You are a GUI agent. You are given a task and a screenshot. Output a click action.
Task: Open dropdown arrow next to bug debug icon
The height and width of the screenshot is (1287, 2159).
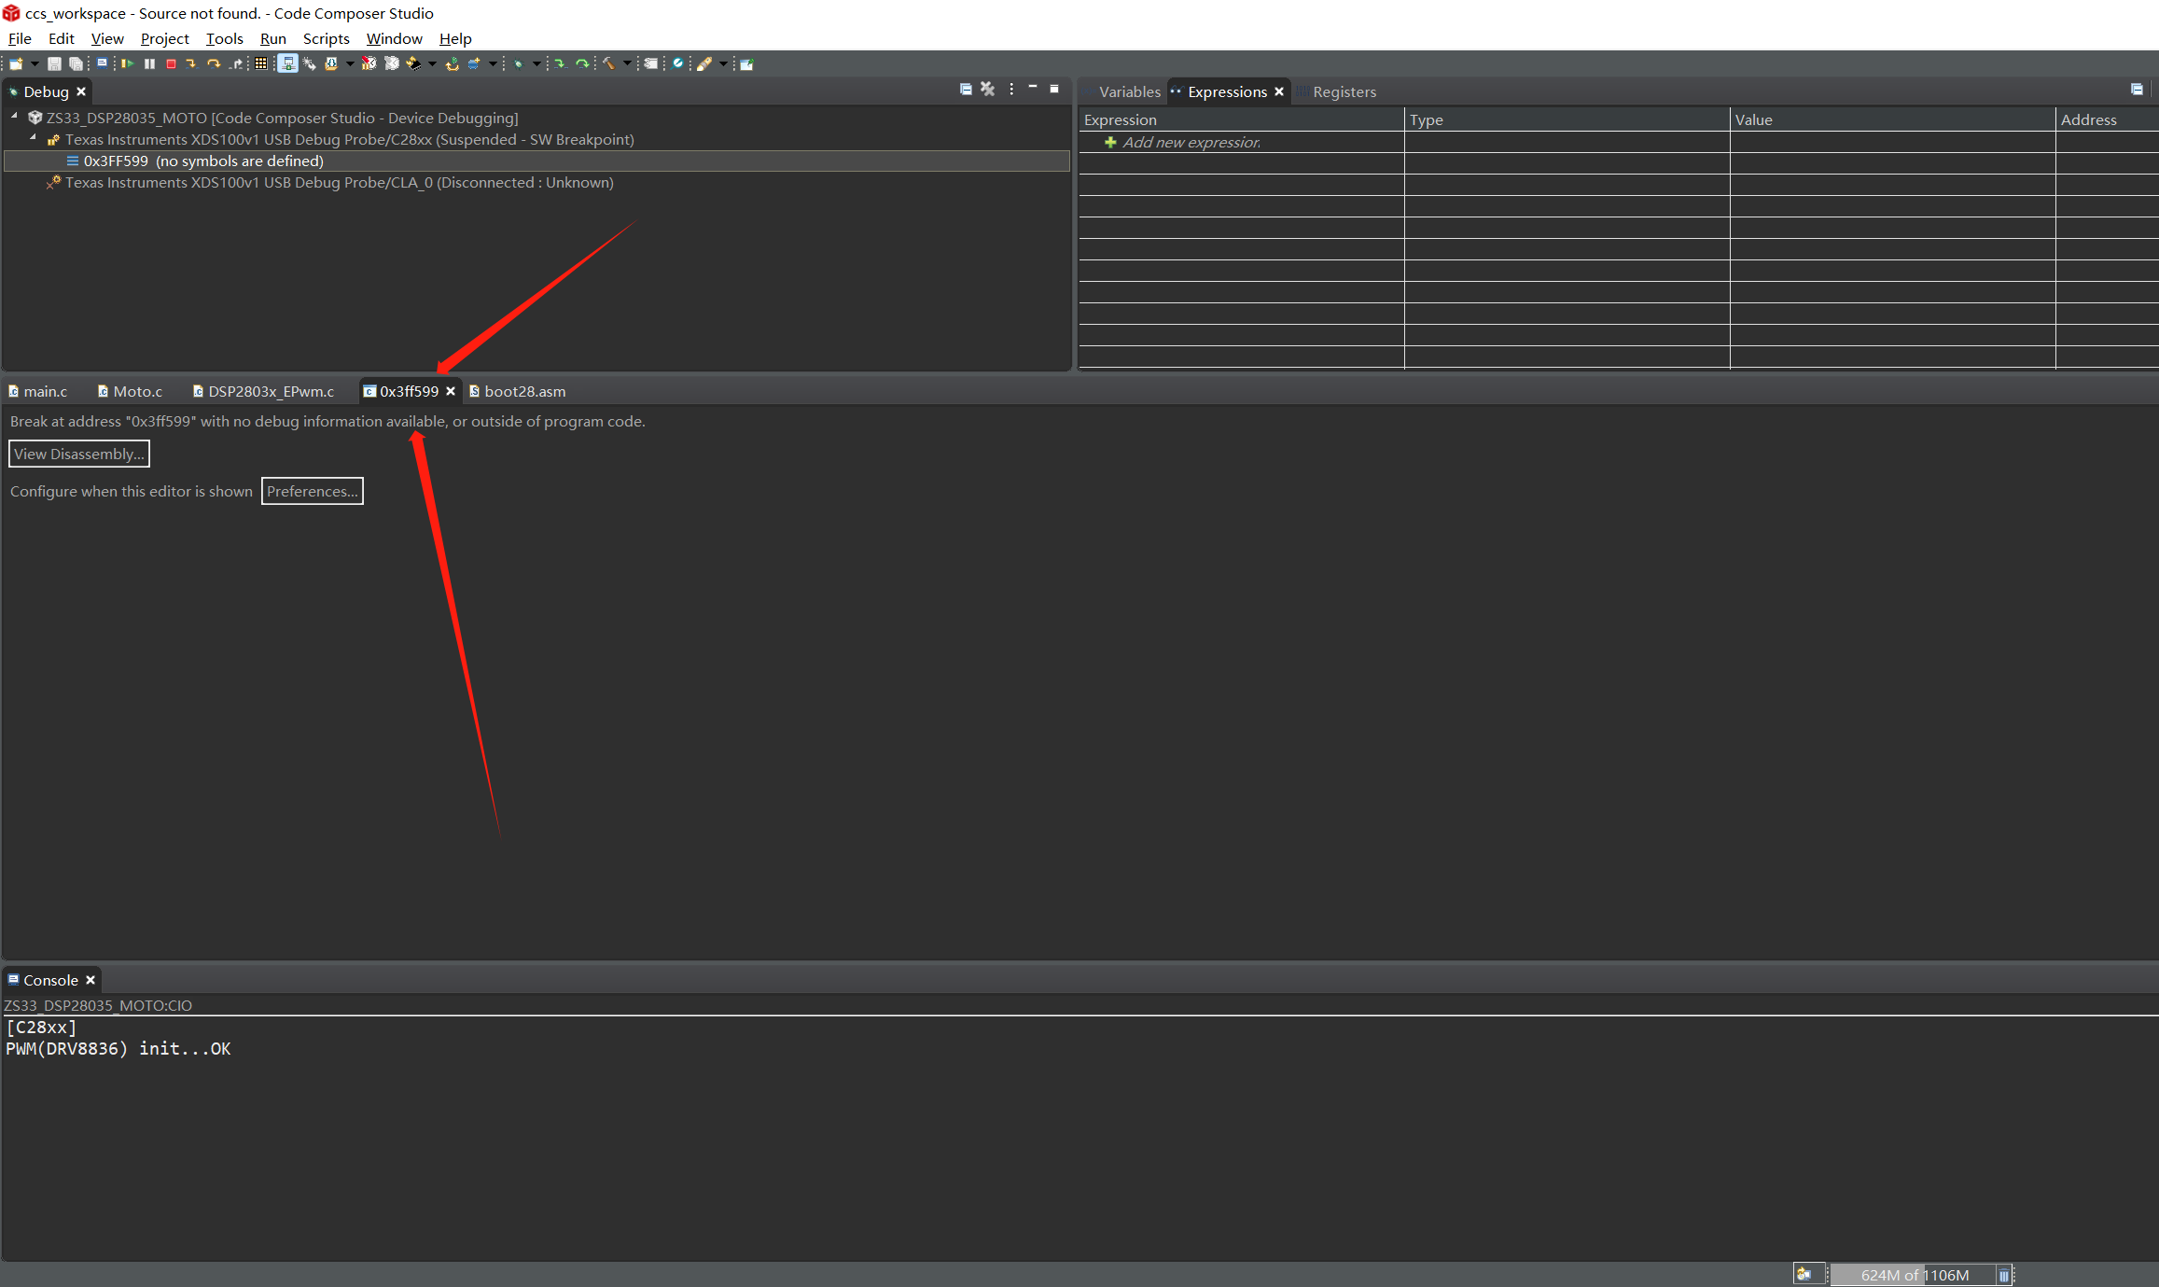point(536,63)
